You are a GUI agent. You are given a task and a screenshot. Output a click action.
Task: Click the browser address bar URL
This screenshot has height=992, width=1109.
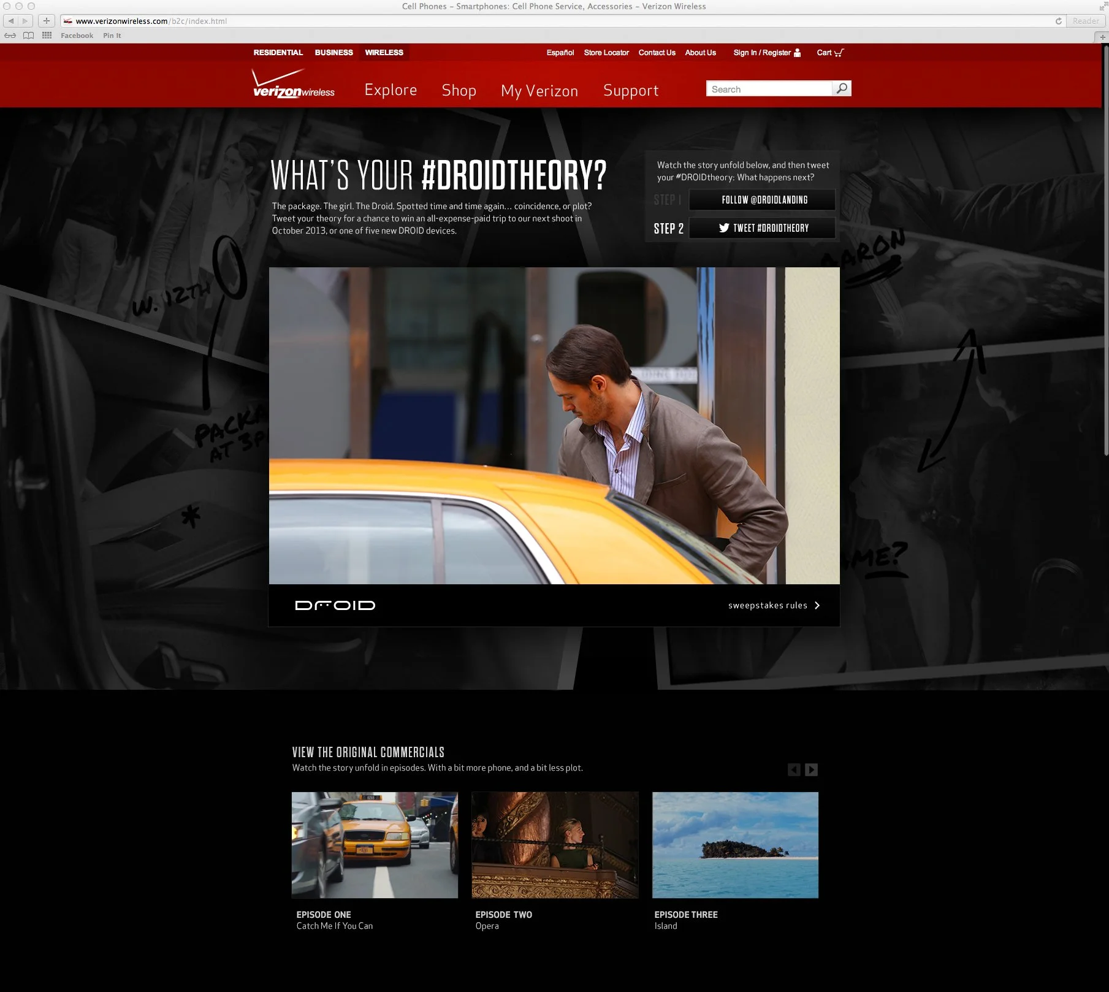151,21
